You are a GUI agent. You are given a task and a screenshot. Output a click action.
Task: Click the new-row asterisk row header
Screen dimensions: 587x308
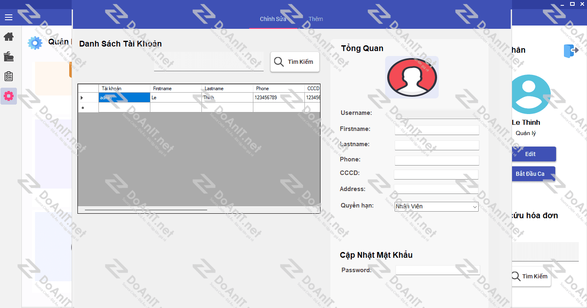point(88,107)
